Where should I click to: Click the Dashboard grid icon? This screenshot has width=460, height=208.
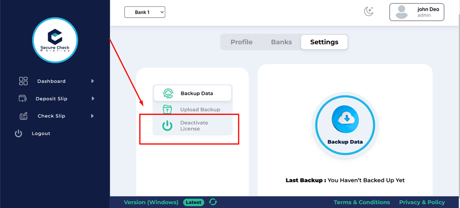[23, 81]
